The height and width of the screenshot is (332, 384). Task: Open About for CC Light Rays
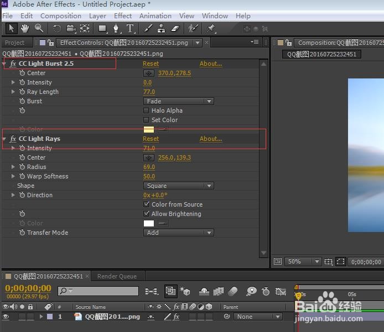[211, 139]
